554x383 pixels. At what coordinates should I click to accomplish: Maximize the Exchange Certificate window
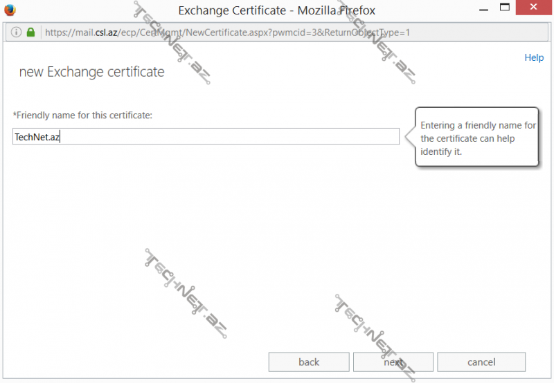(x=504, y=8)
